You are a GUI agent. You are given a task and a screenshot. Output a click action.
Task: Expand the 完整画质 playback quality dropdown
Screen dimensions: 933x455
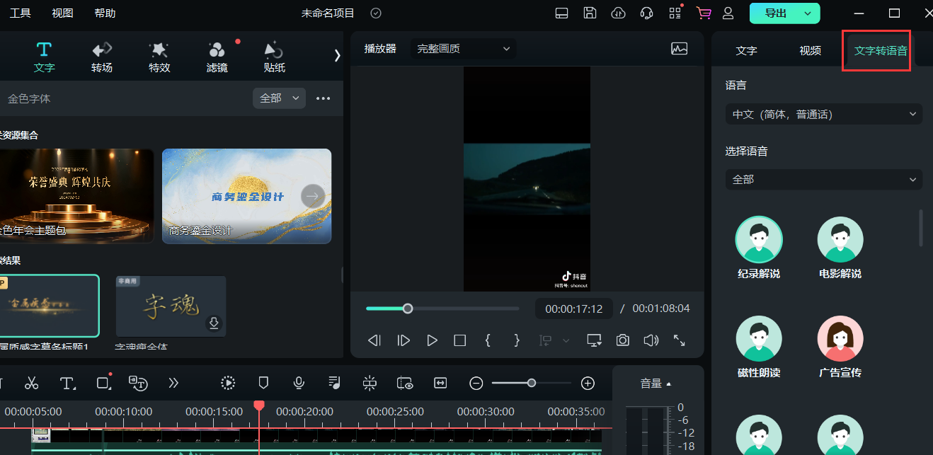click(463, 49)
